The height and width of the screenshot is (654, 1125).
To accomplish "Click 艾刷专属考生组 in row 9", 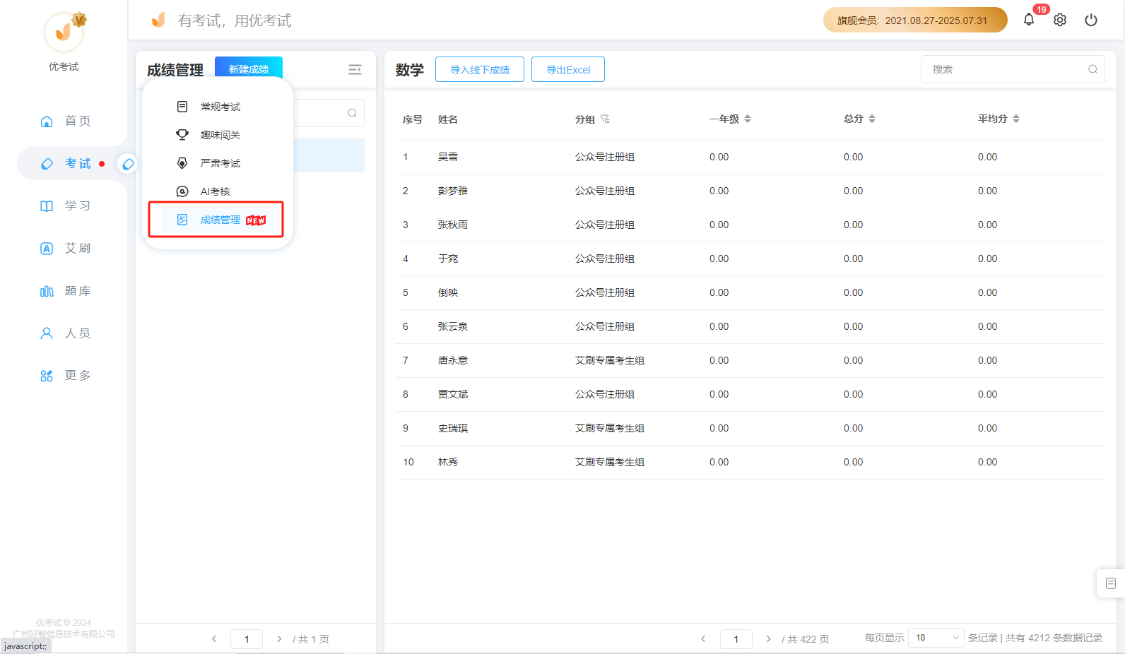I will point(610,428).
